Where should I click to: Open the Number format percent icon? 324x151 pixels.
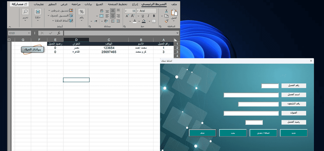click(81, 12)
